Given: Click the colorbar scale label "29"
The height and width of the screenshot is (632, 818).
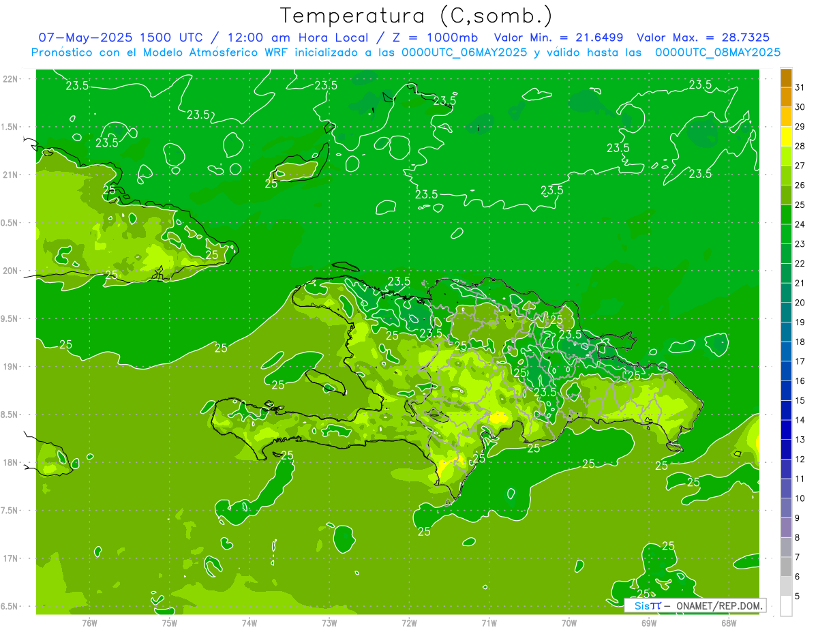Looking at the screenshot, I should [800, 127].
